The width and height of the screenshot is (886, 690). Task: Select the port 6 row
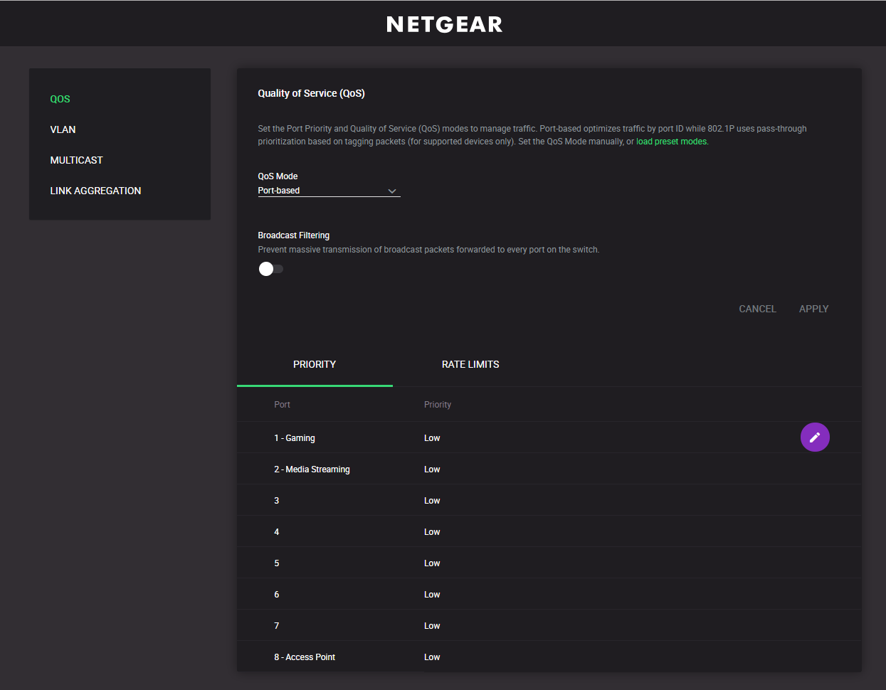549,594
